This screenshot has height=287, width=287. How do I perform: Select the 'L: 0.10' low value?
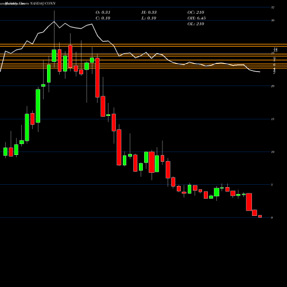pyautogui.click(x=149, y=18)
